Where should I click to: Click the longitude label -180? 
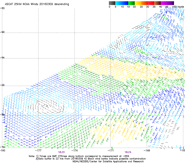tap(2, 150)
